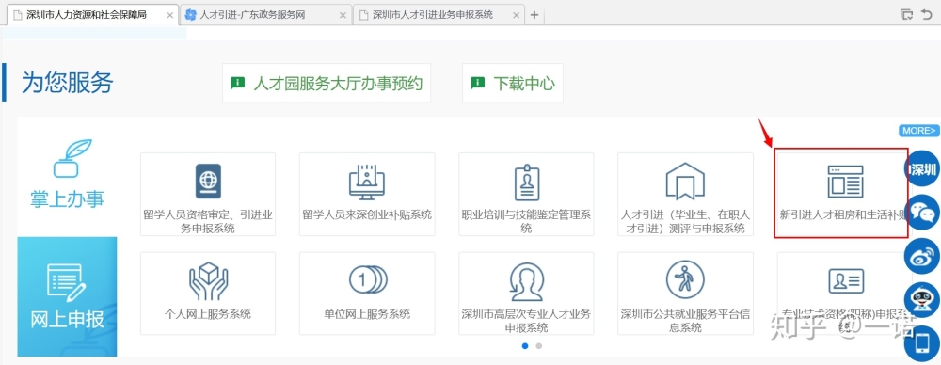The image size is (941, 365).
Task: Open the 公共就业服务平台 walking figure icon
Action: pyautogui.click(x=685, y=279)
